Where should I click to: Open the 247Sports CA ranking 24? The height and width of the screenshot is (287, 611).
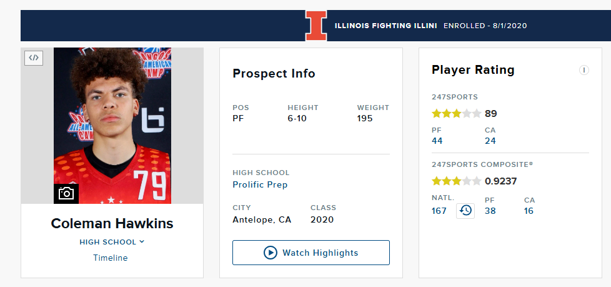(x=490, y=141)
